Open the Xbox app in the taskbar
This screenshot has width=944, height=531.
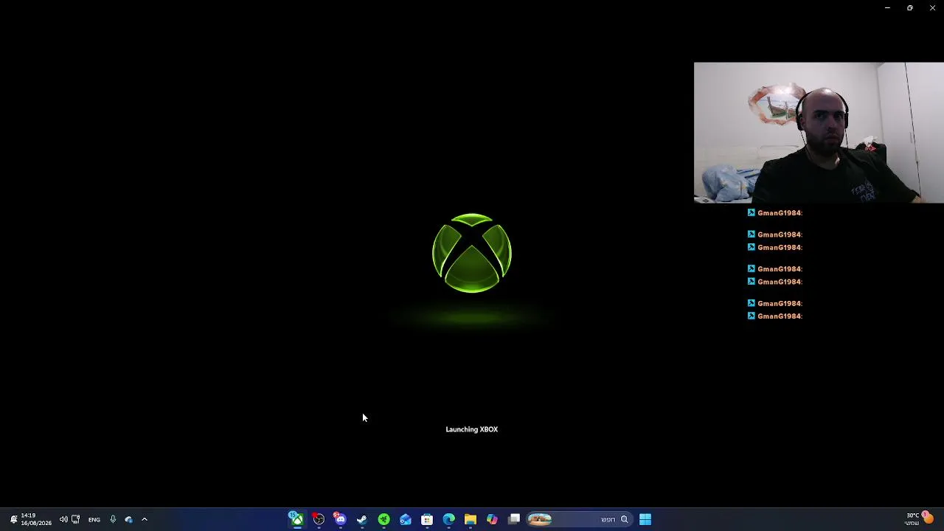(x=297, y=519)
